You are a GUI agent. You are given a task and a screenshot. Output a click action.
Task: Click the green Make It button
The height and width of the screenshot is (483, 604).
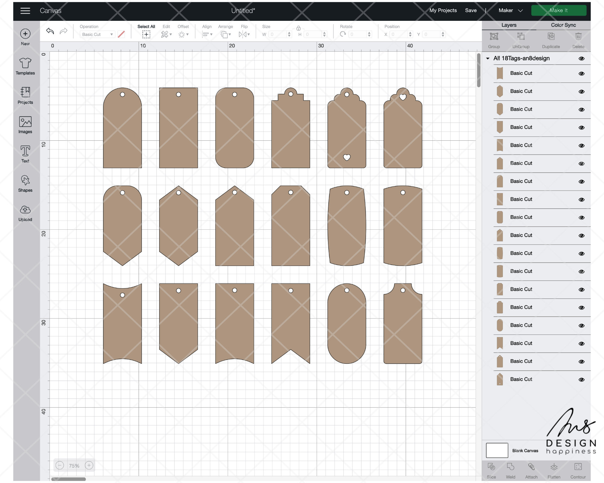559,11
